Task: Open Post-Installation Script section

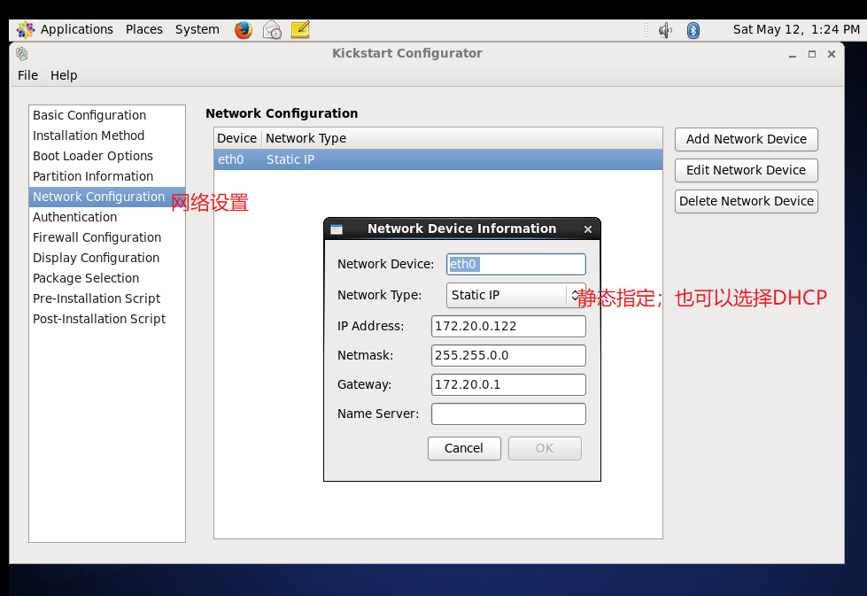Action: click(107, 319)
